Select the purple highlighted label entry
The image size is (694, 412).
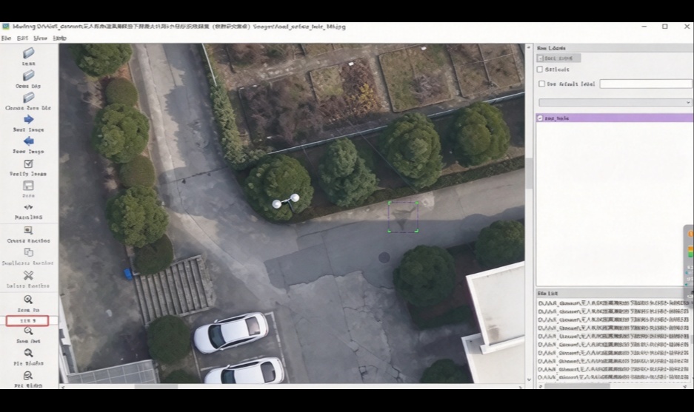[615, 118]
